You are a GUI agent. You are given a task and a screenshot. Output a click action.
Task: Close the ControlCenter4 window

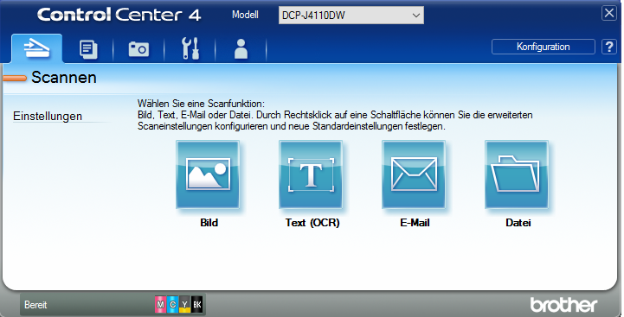[609, 13]
